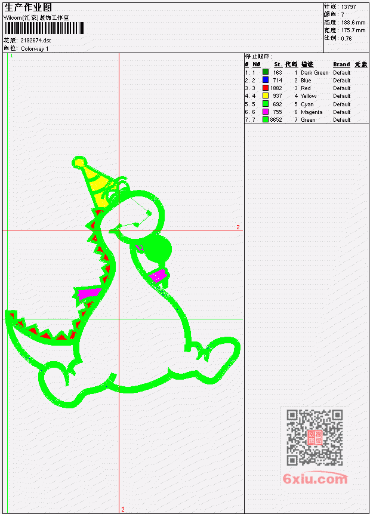Screen dimensions: 370x514
Task: Click the Cyan description text
Action: pos(307,104)
